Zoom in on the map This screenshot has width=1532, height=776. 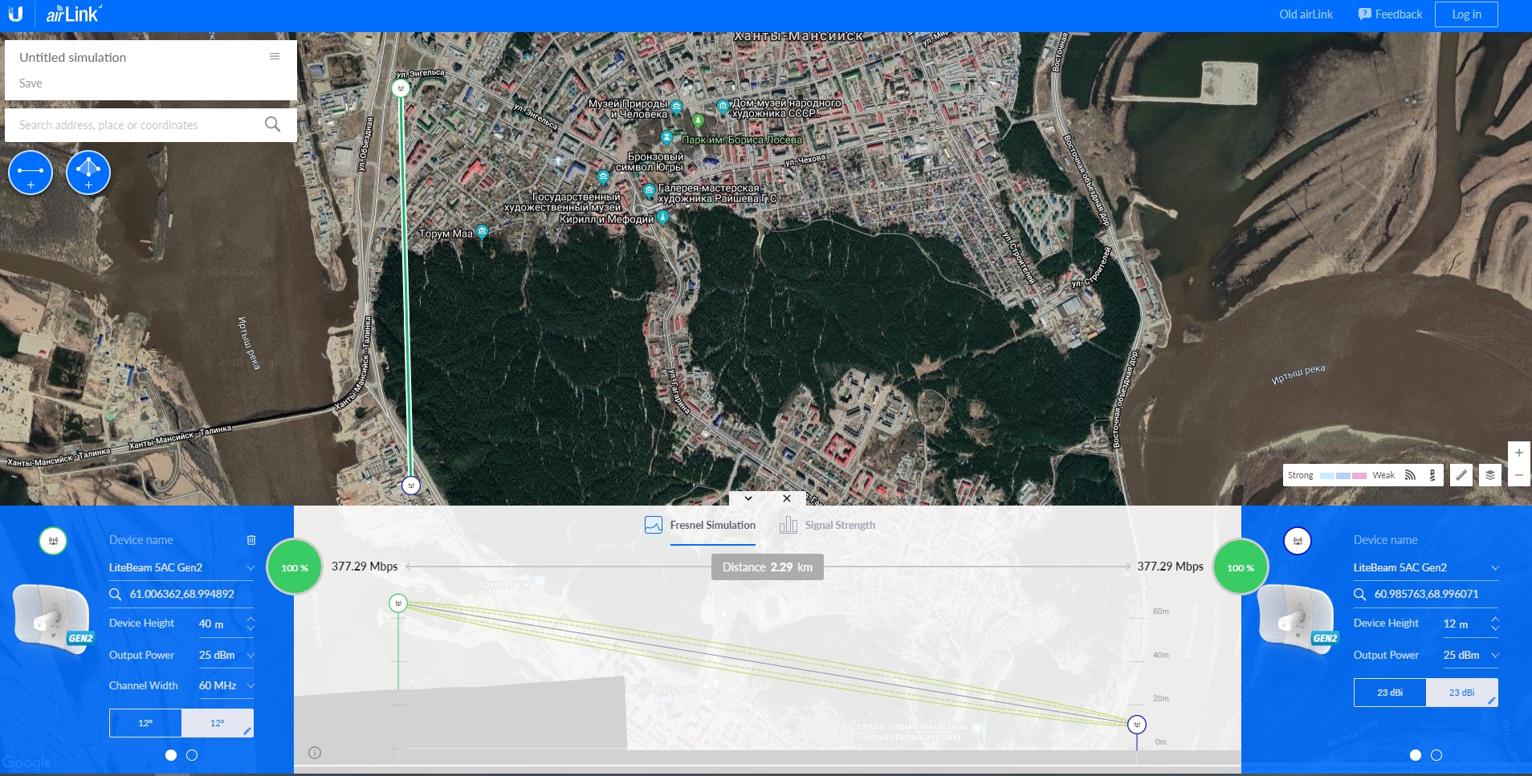[1518, 453]
